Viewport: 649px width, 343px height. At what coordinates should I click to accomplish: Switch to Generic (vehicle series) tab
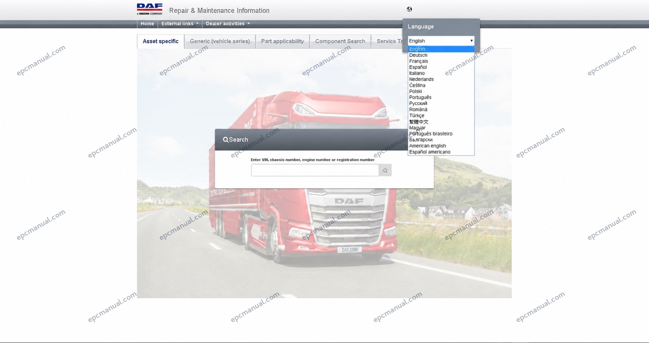pyautogui.click(x=220, y=41)
